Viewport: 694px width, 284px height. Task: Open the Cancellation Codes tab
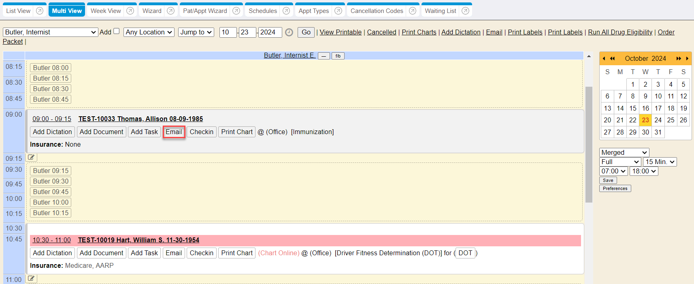coord(377,11)
